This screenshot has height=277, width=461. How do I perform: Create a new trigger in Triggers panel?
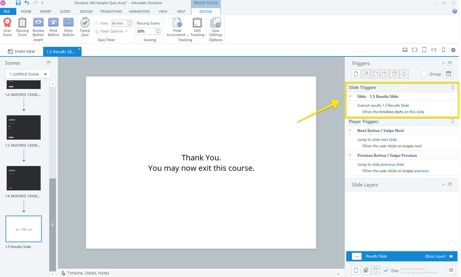pos(356,74)
